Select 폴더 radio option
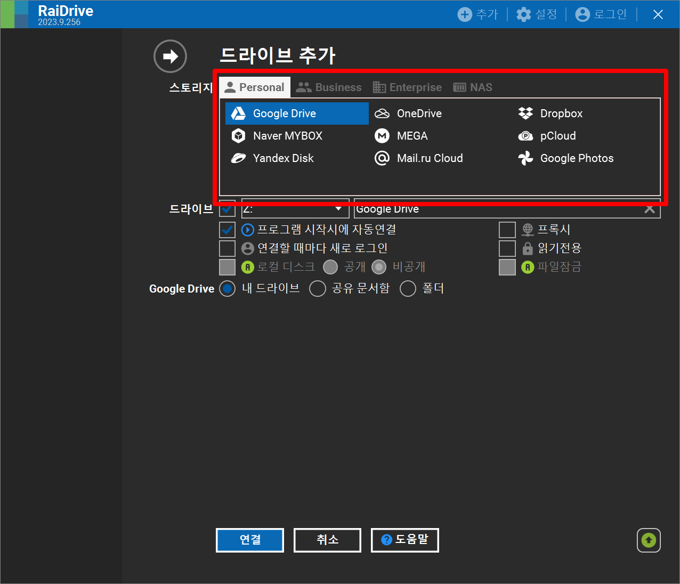The width and height of the screenshot is (680, 584). [408, 289]
